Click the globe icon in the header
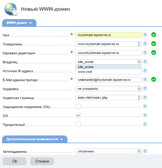 (x=11, y=10)
